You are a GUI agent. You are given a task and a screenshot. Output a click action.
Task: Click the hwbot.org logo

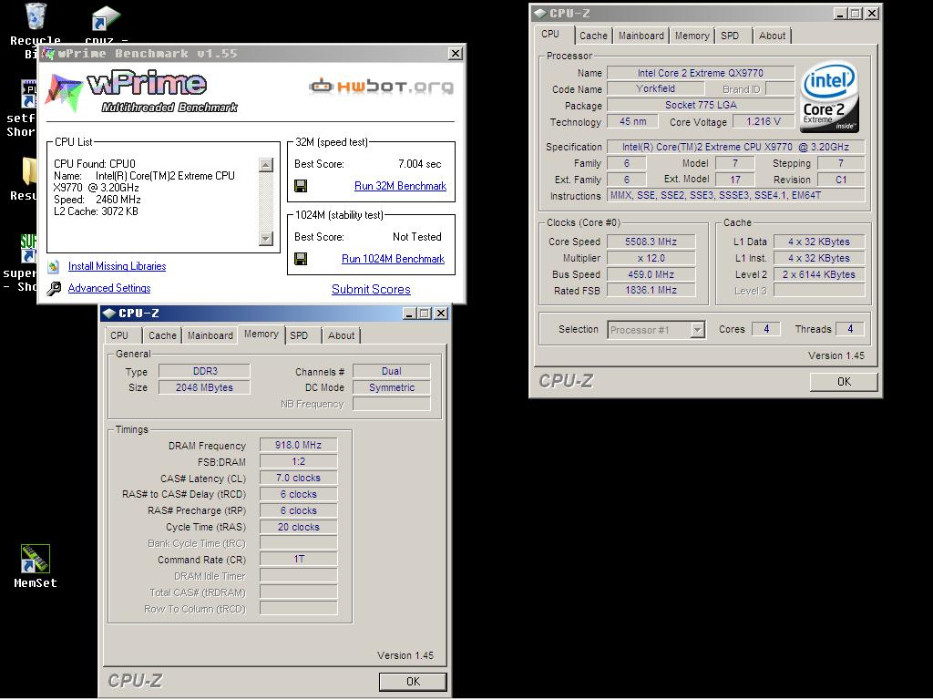382,86
